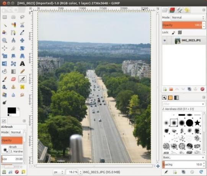Create a new layer button

[x=165, y=89]
